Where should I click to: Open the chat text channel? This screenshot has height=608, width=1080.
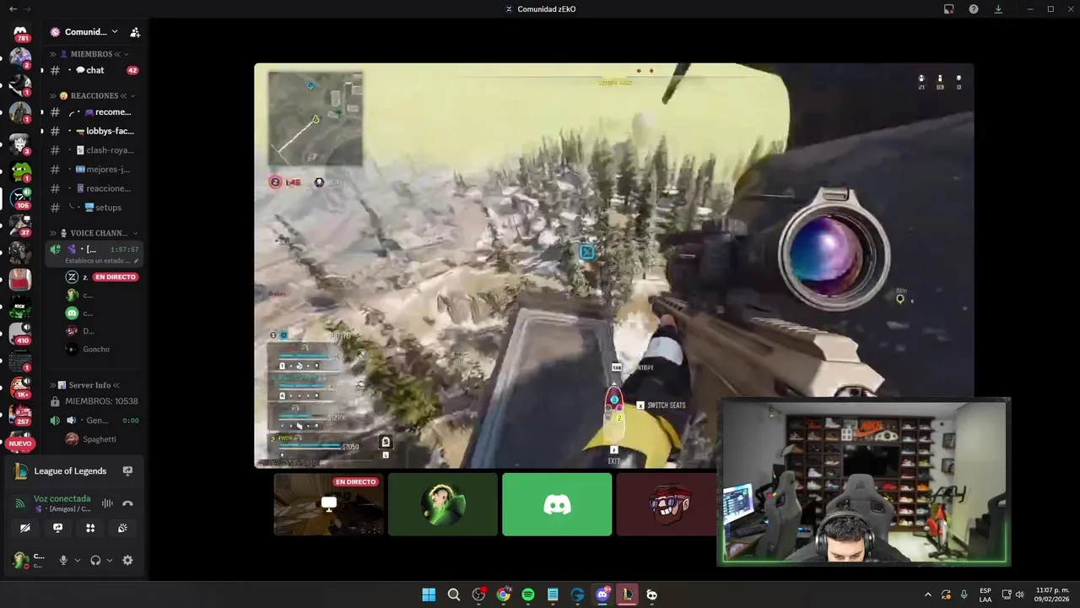click(93, 70)
